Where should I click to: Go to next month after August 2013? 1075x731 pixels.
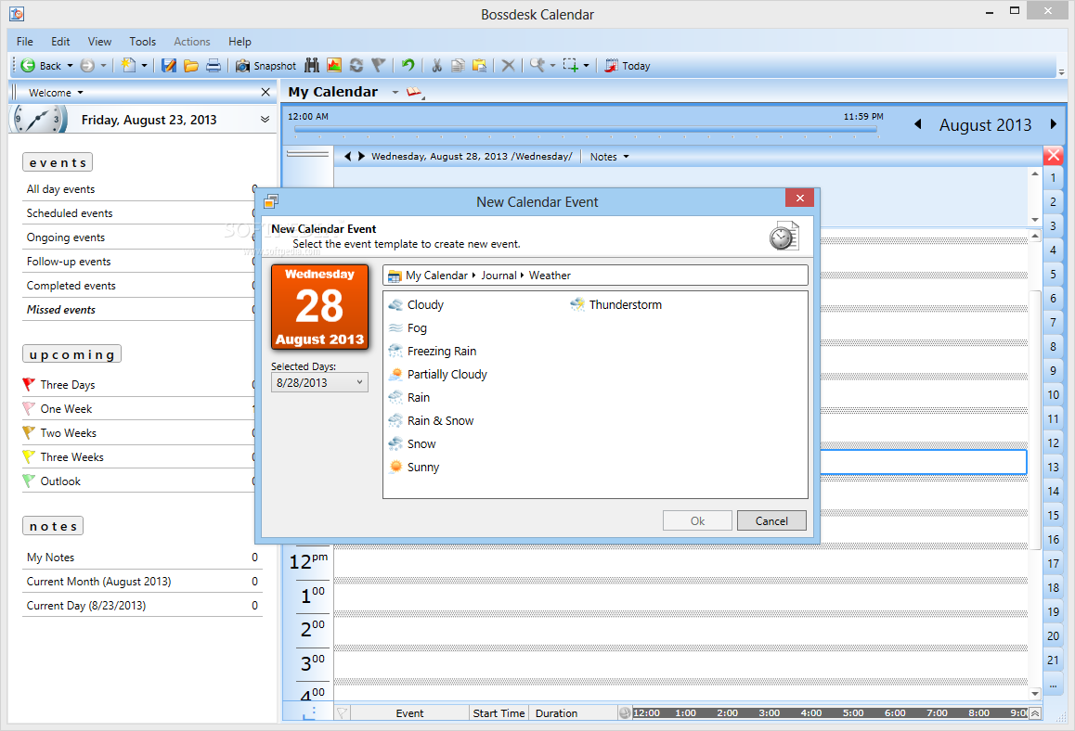point(1054,124)
